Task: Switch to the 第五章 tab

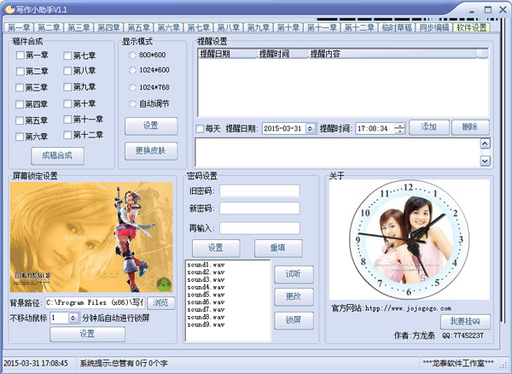Action: click(138, 27)
